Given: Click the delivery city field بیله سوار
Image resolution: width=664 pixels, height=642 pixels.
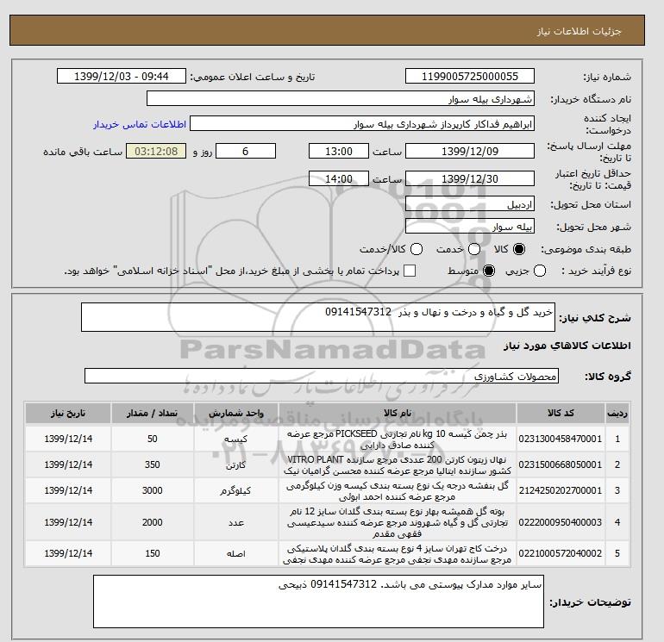Looking at the screenshot, I should coord(470,227).
